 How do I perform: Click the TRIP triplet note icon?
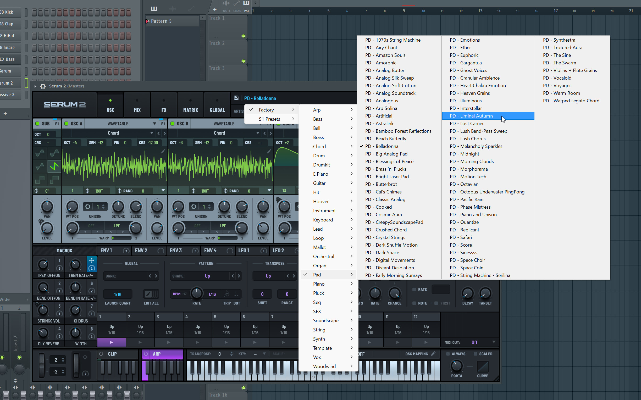(227, 294)
